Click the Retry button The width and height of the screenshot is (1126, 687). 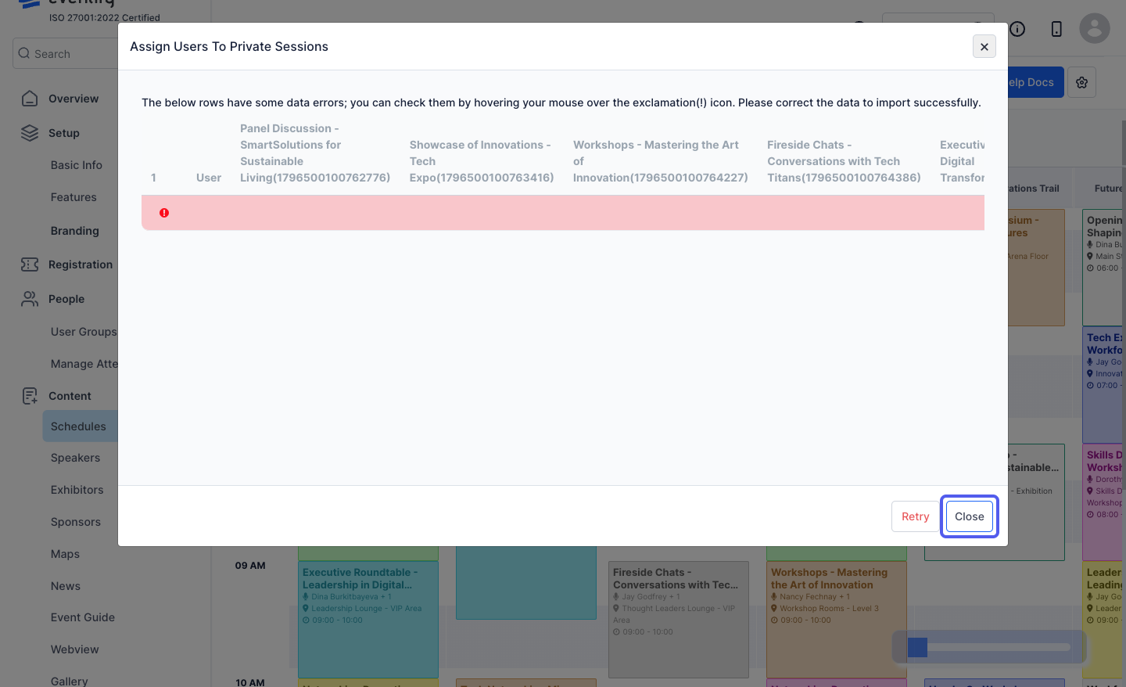click(x=915, y=516)
